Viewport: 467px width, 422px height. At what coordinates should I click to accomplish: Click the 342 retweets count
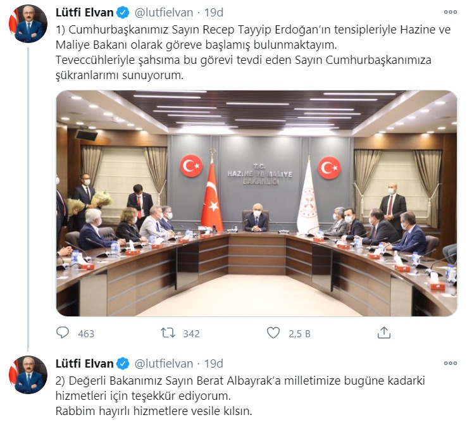[192, 334]
